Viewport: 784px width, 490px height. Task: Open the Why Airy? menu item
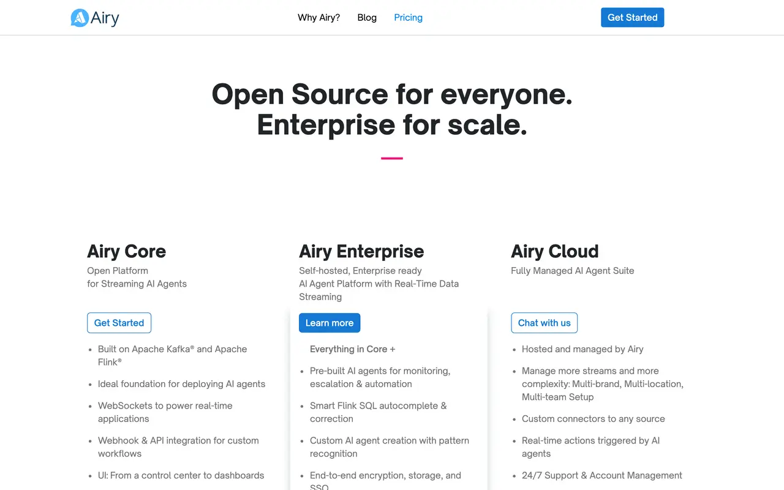click(x=318, y=18)
